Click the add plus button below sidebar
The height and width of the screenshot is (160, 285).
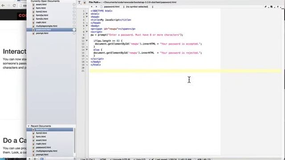coord(29,159)
